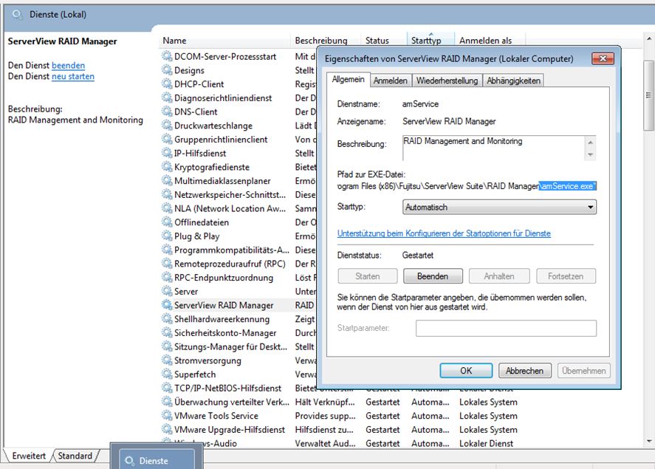Switch to the Allgemein tab

(x=348, y=79)
